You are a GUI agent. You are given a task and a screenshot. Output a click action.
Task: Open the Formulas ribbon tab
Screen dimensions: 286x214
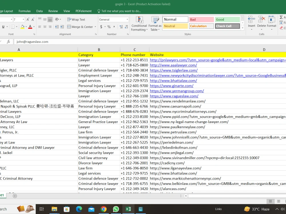tap(25, 11)
